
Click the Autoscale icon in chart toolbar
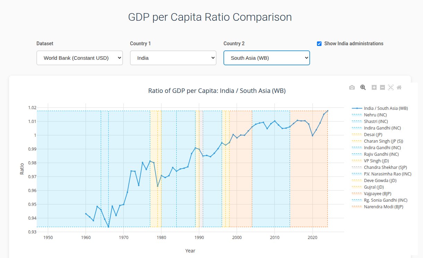click(391, 88)
